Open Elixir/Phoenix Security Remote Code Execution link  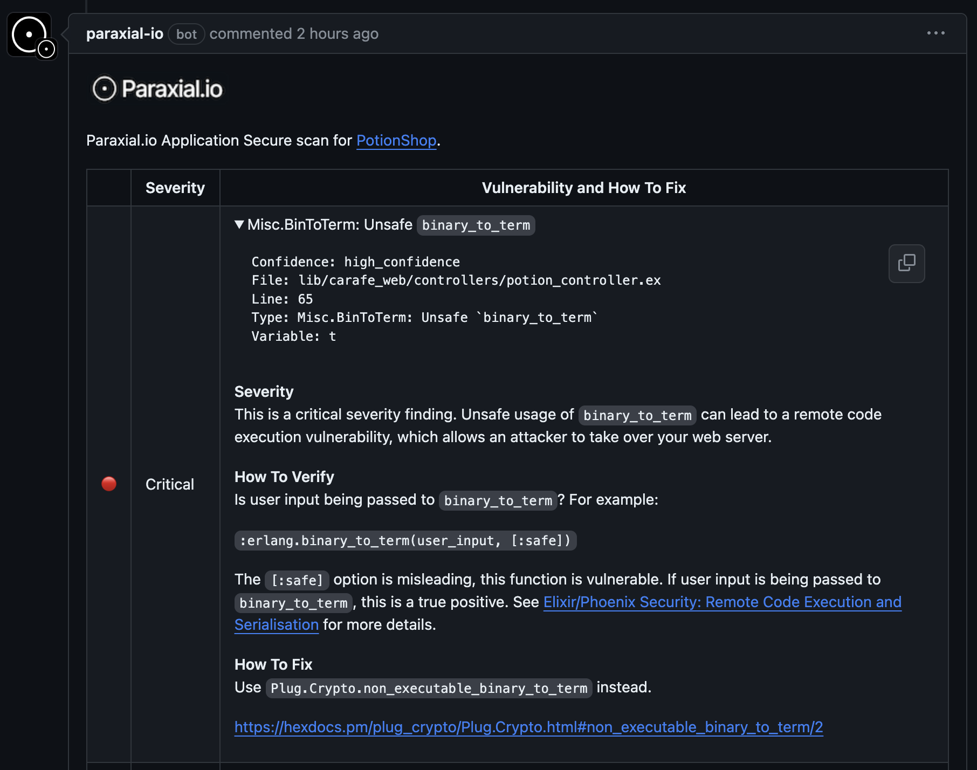click(x=723, y=602)
